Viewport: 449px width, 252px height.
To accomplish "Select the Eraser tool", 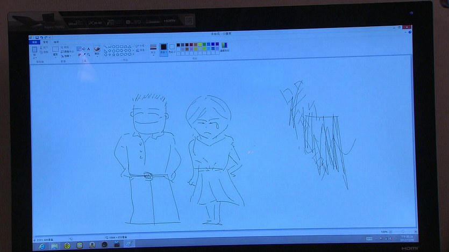I will pos(80,54).
